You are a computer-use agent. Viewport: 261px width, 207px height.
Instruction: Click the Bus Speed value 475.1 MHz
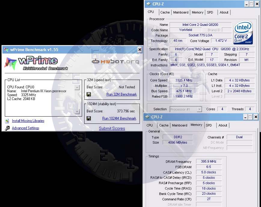[x=184, y=91]
